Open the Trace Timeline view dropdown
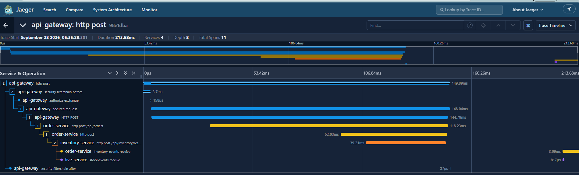Viewport: 579px width, 175px height. [556, 25]
